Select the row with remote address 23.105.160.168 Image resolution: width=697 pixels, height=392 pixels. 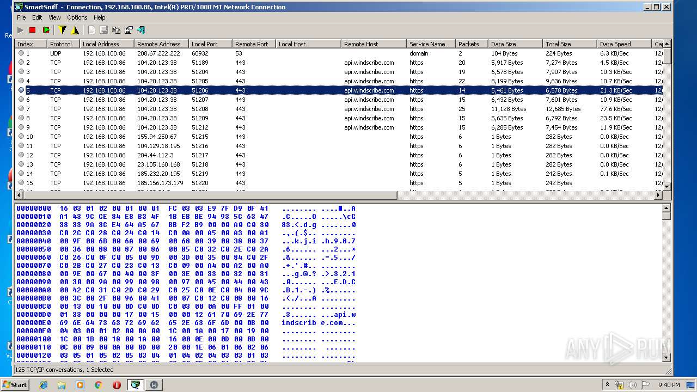[x=339, y=164]
